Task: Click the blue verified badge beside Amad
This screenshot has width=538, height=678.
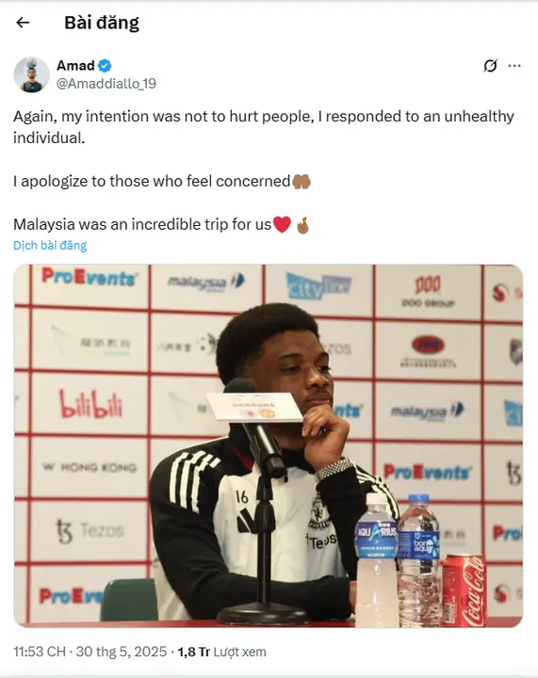Action: tap(105, 66)
